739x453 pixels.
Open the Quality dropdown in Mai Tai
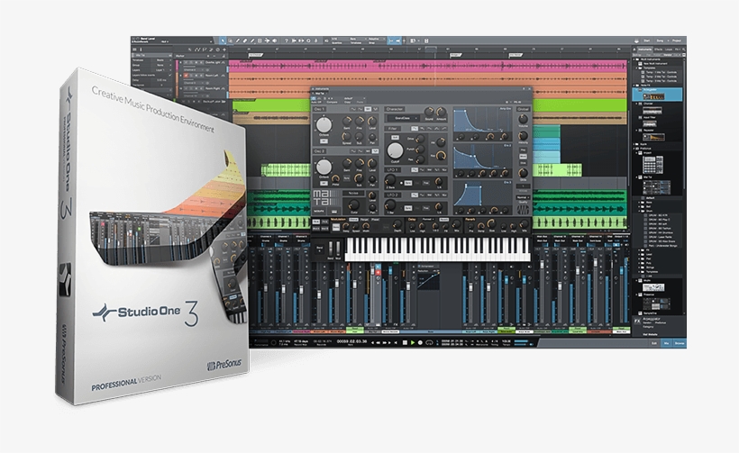point(523,197)
